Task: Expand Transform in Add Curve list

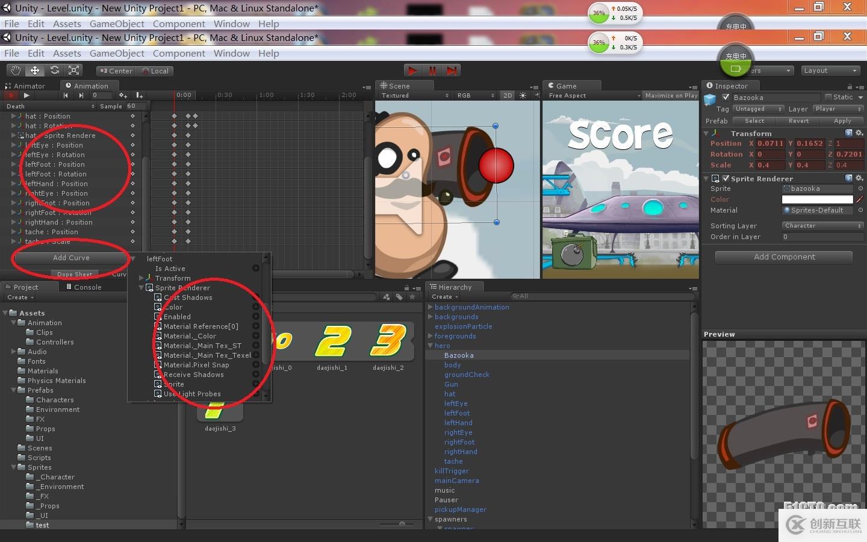Action: point(141,278)
